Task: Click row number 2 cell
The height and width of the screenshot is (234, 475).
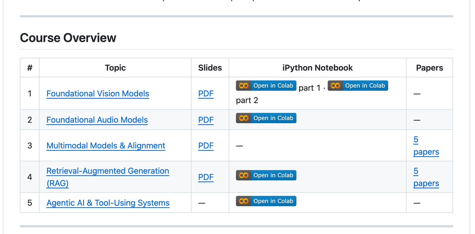Action: coord(30,120)
